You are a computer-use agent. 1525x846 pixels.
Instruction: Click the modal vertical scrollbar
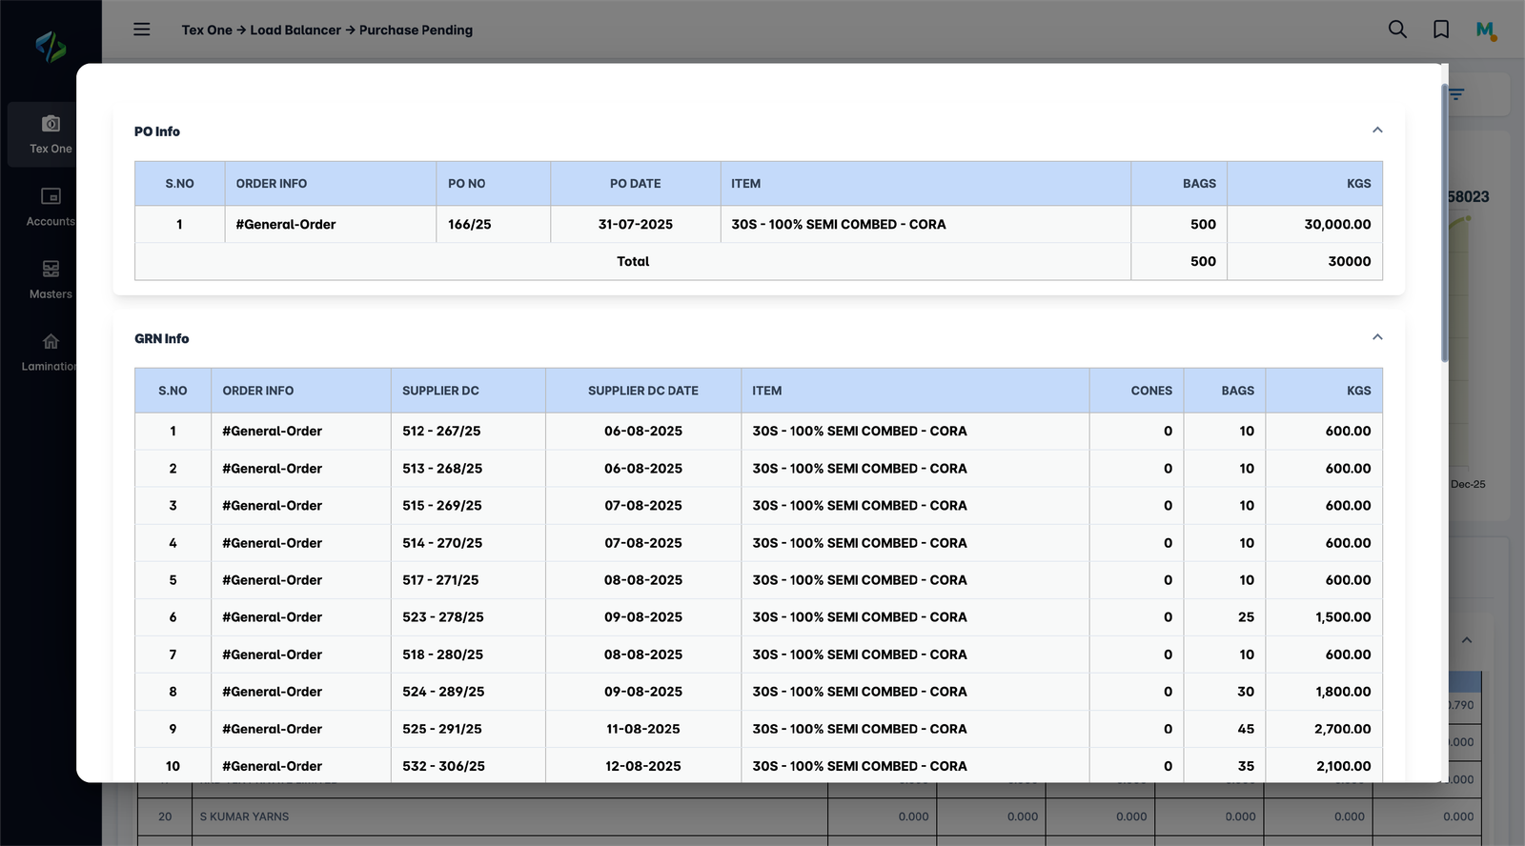(x=1444, y=224)
